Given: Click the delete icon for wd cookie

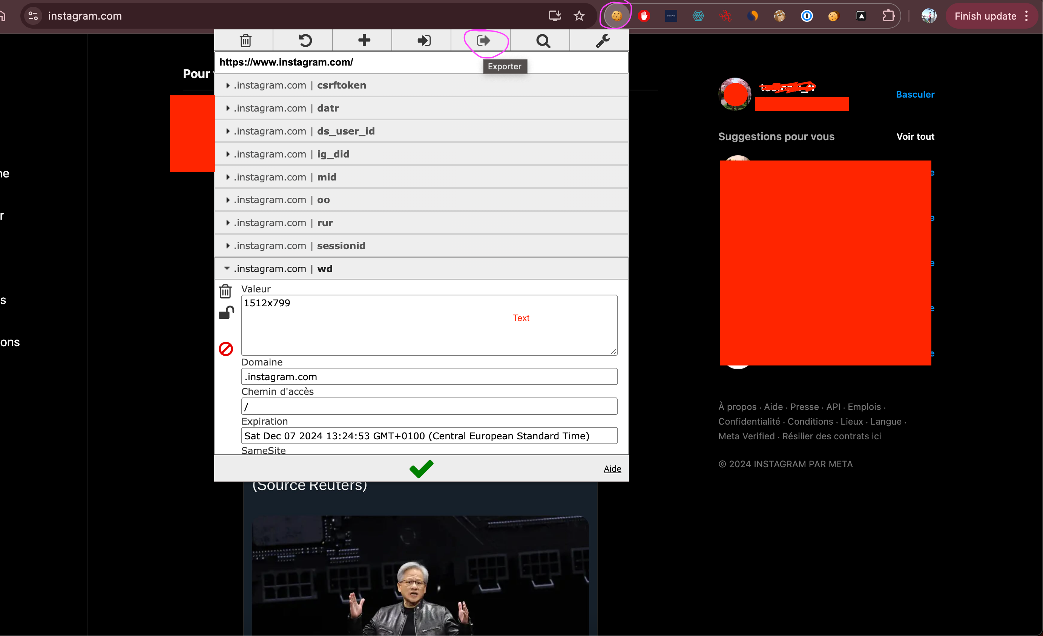Looking at the screenshot, I should point(226,291).
